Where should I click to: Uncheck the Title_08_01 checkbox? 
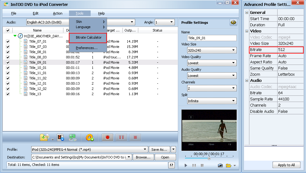(x=8, y=52)
